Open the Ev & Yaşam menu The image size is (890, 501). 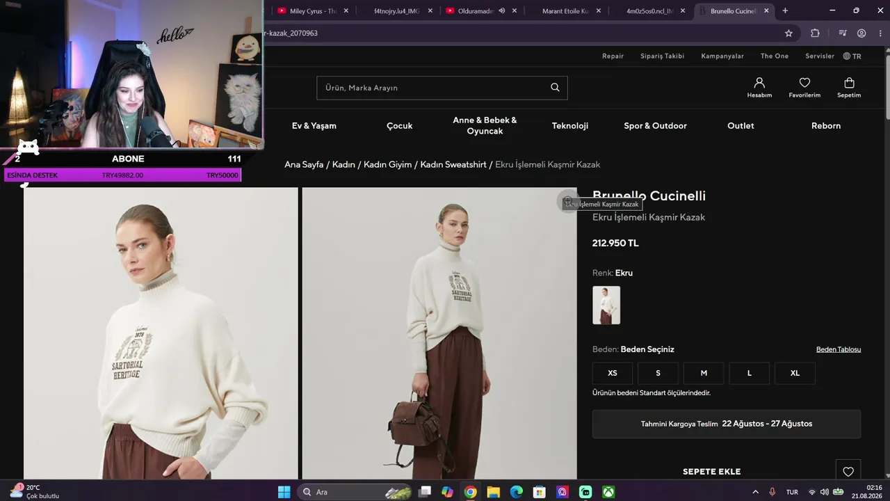pyautogui.click(x=314, y=126)
